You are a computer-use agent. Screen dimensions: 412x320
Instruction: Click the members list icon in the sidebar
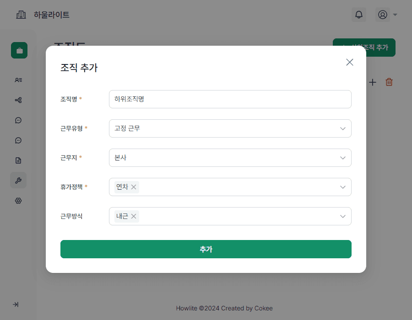pyautogui.click(x=18, y=80)
